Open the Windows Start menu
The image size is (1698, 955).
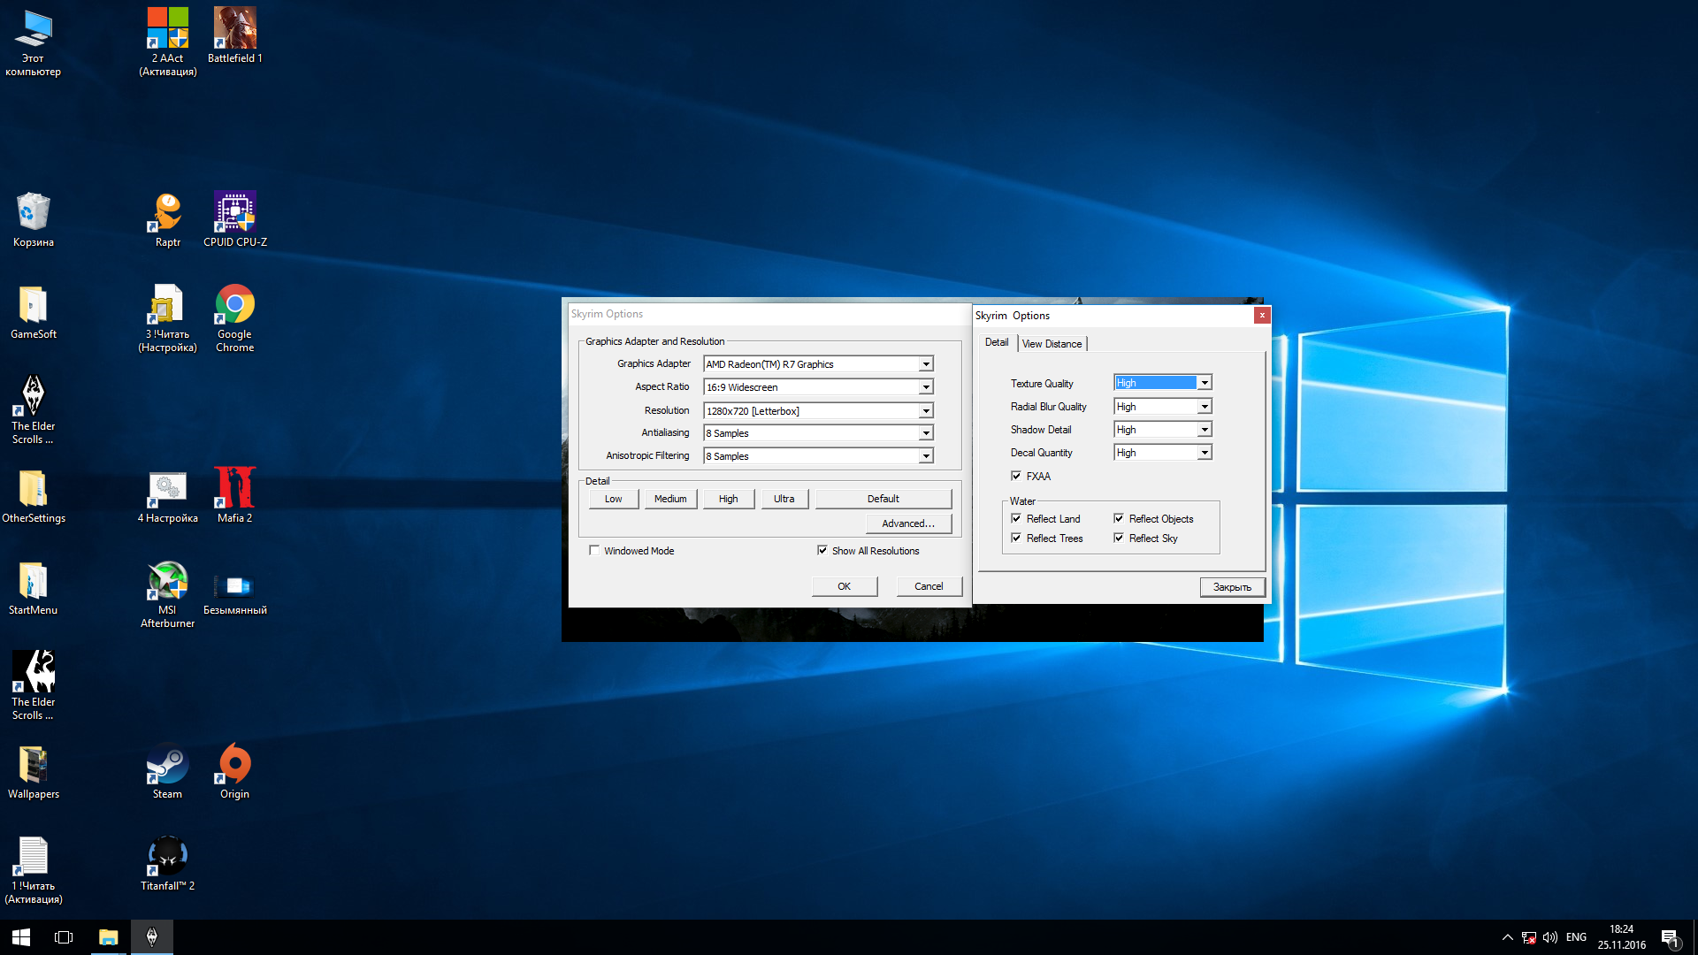[x=21, y=936]
